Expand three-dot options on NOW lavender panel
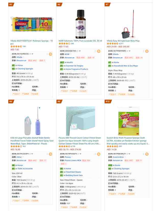The image size is (161, 211). (x=95, y=51)
